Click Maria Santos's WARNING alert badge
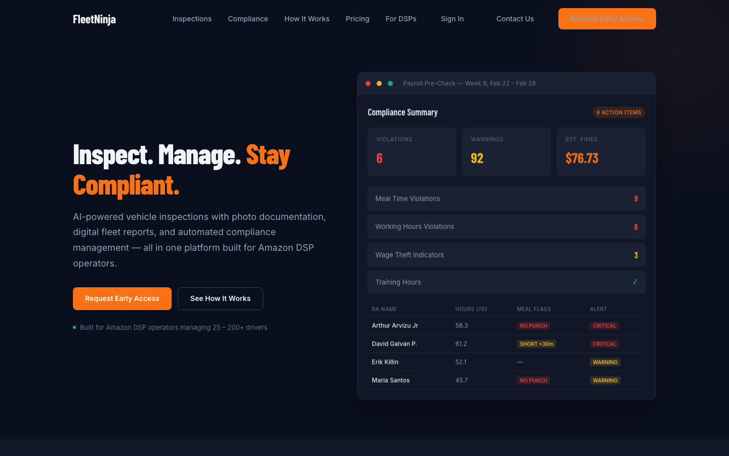The image size is (729, 456). point(605,381)
